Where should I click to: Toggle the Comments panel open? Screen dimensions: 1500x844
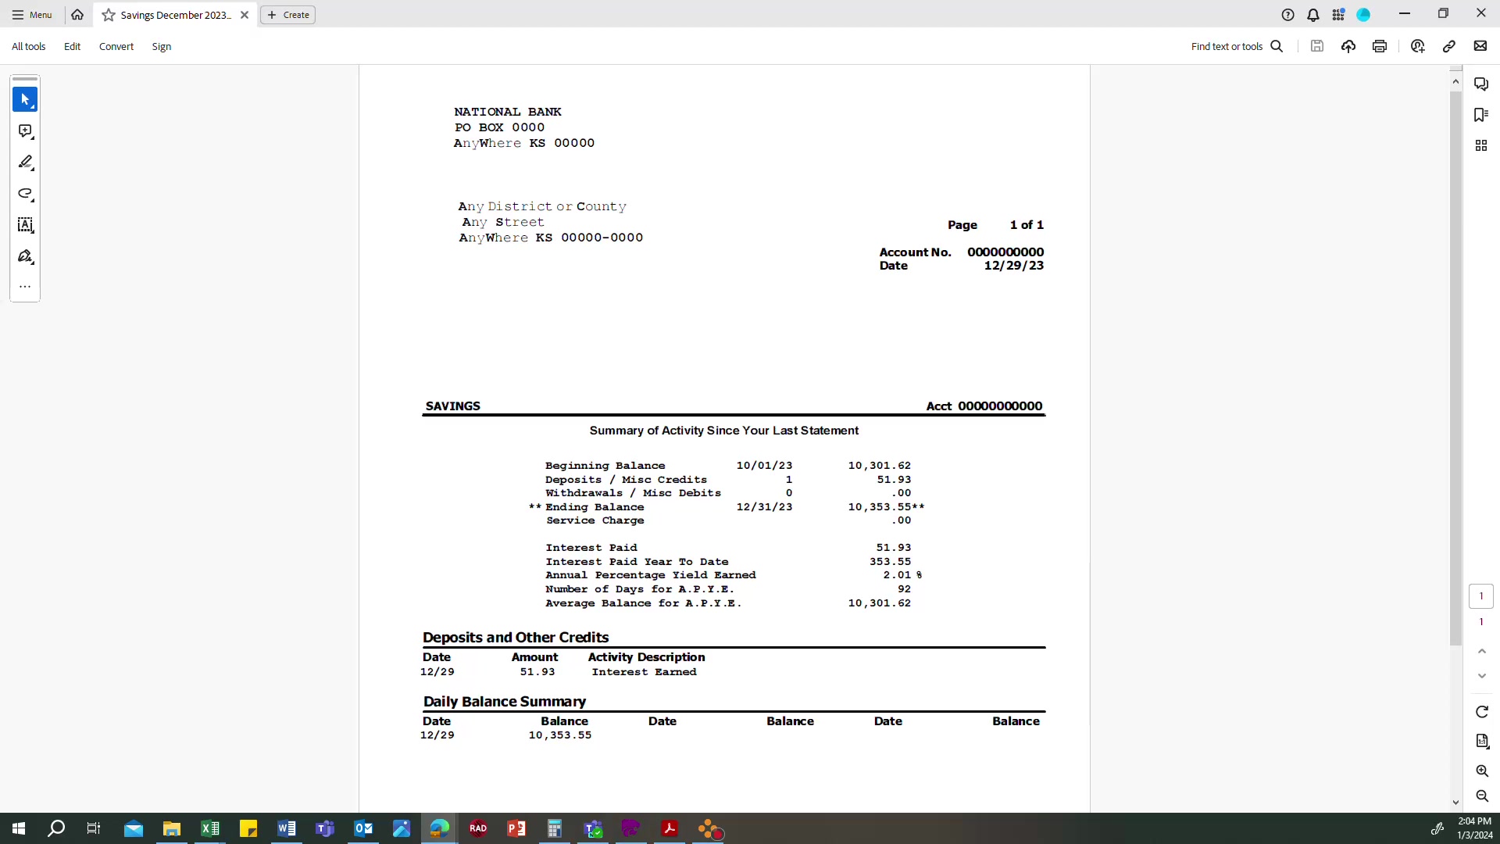click(1482, 84)
